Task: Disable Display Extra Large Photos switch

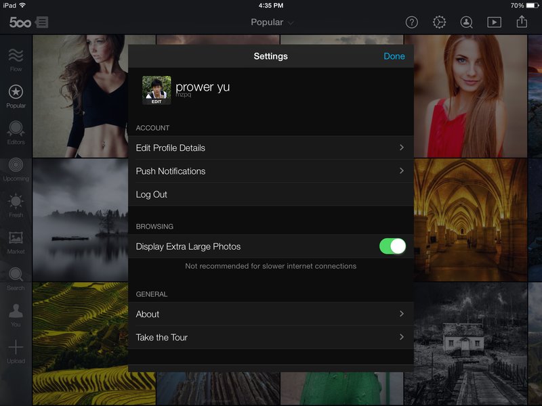Action: click(x=392, y=246)
